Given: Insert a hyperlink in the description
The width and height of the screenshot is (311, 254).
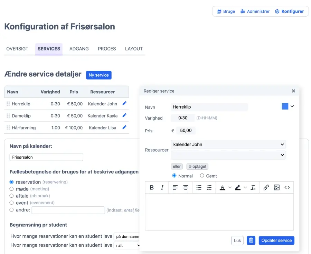Looking at the screenshot, I should pyautogui.click(x=266, y=188).
